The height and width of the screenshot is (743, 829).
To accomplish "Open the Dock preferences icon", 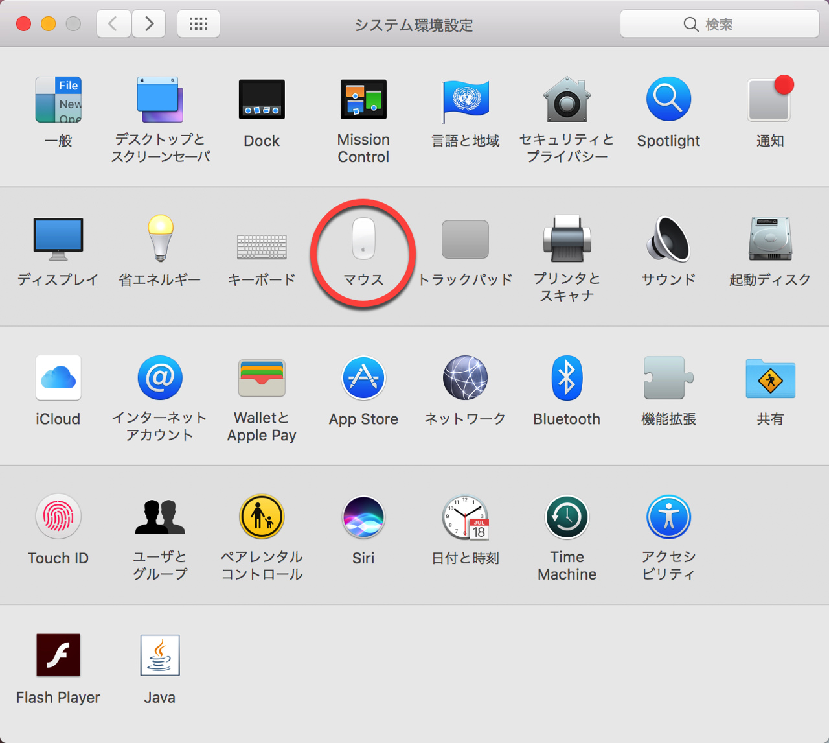I will click(x=262, y=99).
